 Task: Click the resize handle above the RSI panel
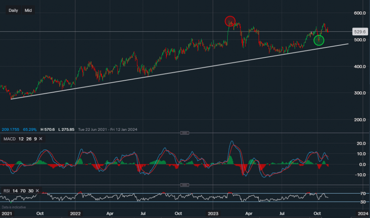pos(185,185)
